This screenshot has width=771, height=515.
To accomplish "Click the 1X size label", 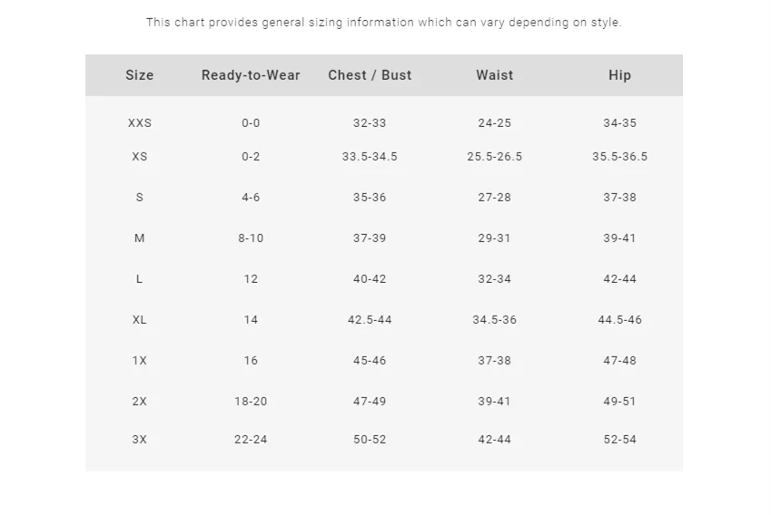I will point(139,361).
